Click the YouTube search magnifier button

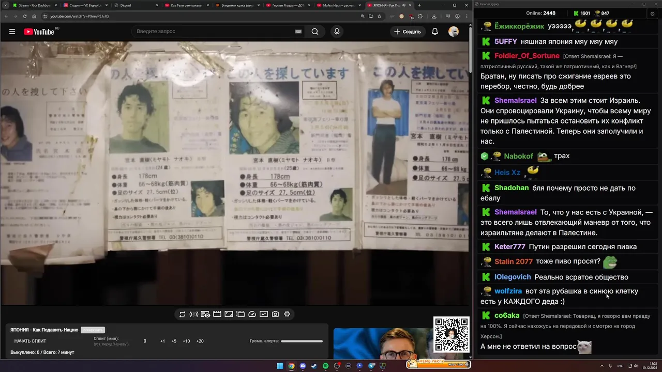click(315, 32)
